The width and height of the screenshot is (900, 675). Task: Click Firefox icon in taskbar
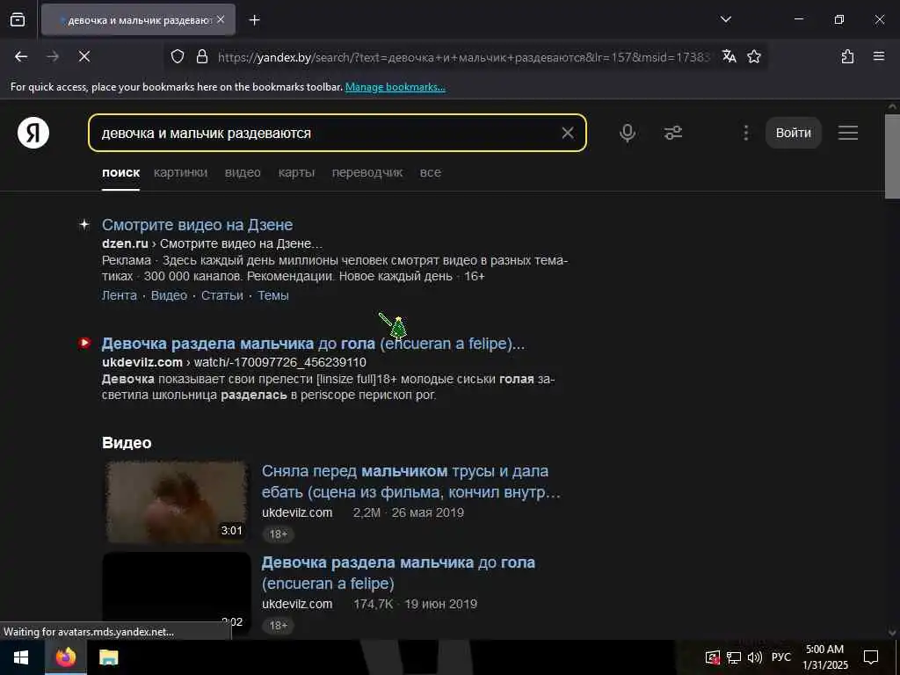(x=66, y=657)
